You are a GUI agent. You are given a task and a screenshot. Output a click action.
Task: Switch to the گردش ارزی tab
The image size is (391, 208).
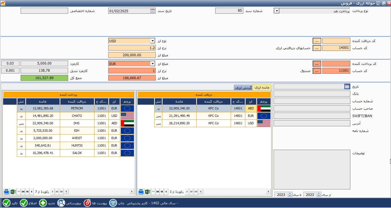243,88
